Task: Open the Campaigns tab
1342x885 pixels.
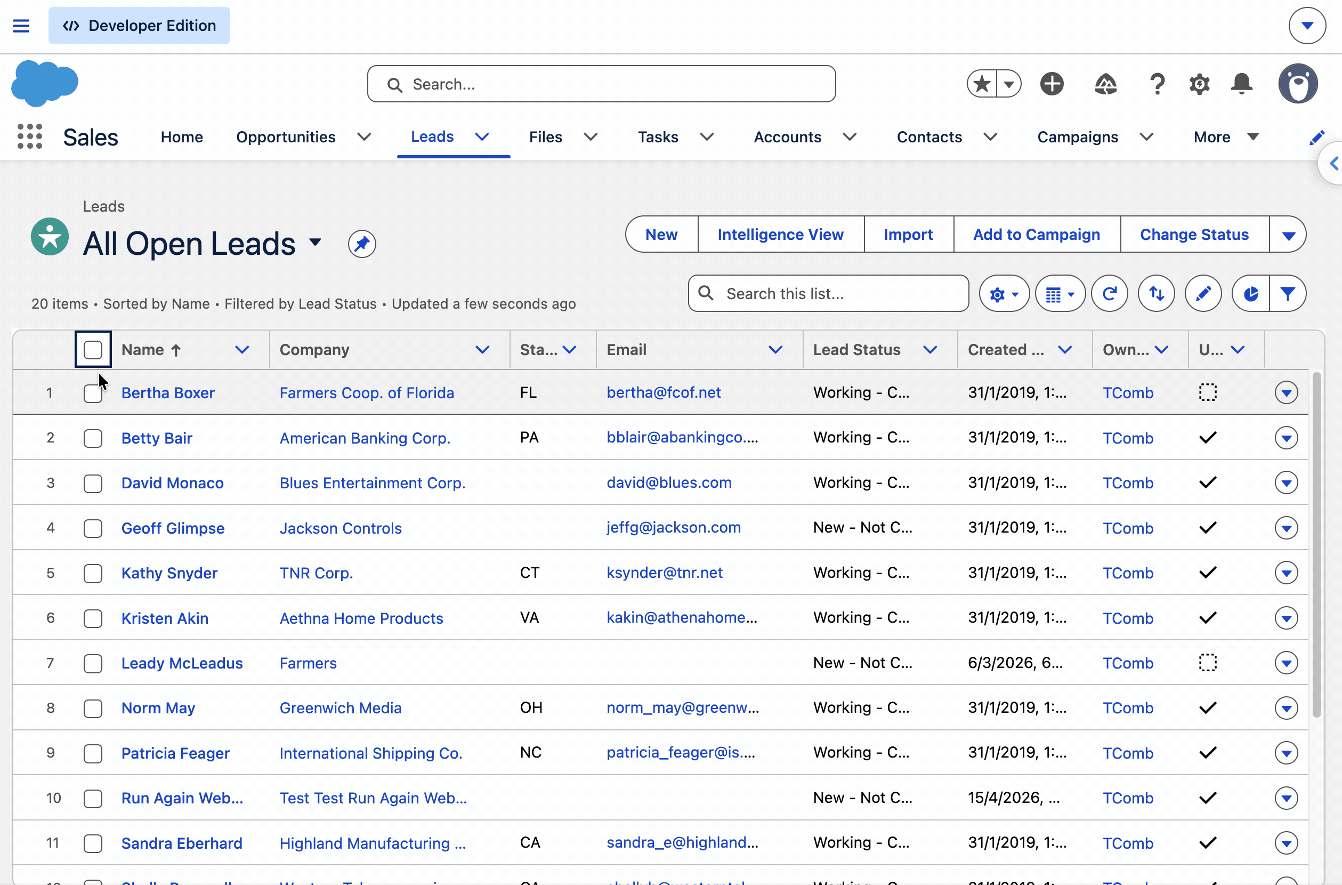Action: [1078, 136]
